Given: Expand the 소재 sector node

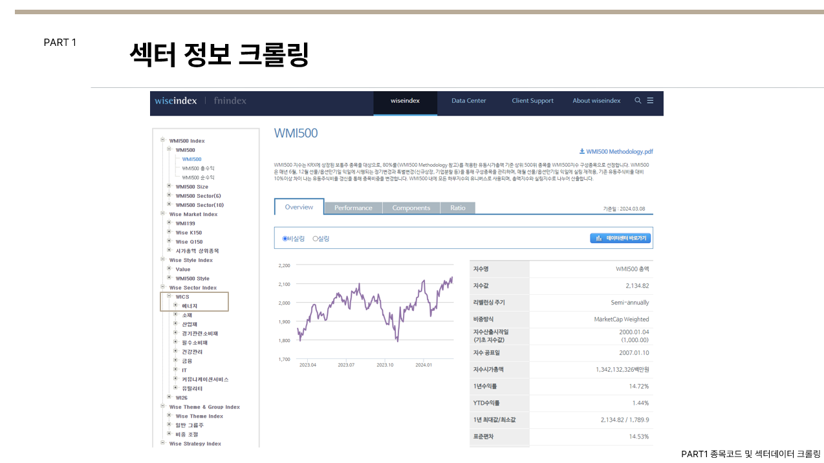Looking at the screenshot, I should tap(175, 314).
